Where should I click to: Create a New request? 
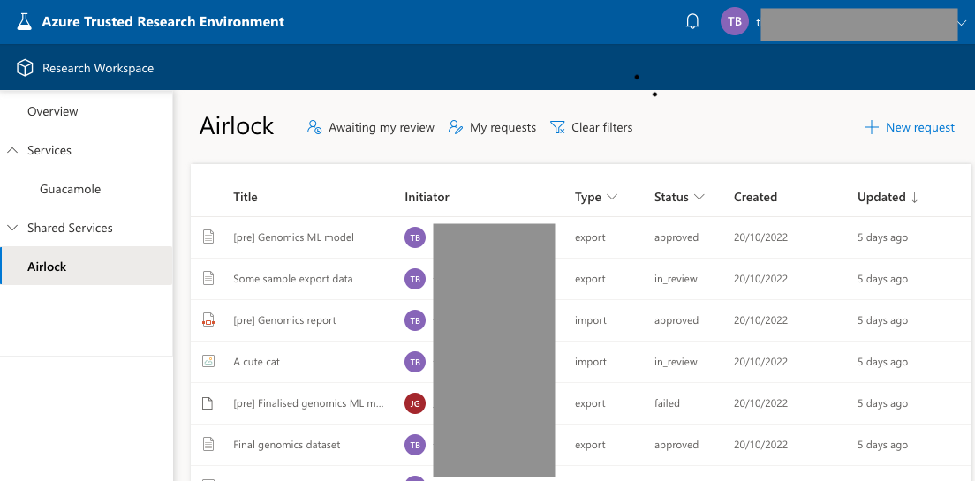(910, 127)
